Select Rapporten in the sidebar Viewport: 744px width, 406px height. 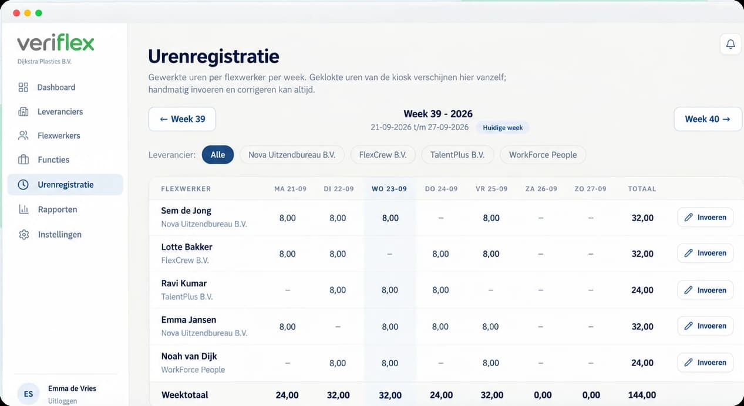(65, 209)
